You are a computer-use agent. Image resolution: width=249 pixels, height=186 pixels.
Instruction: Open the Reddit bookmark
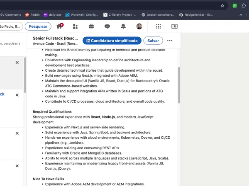32,14
